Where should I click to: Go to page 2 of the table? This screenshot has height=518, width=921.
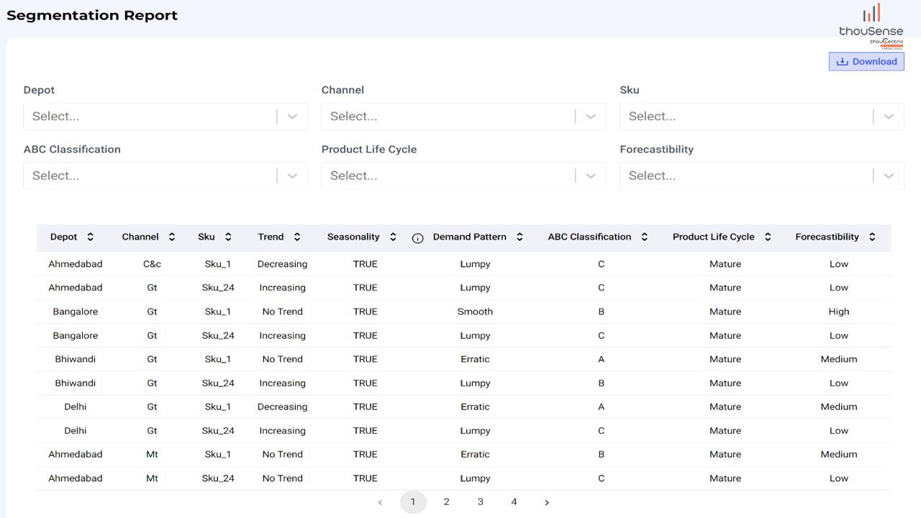(x=447, y=502)
